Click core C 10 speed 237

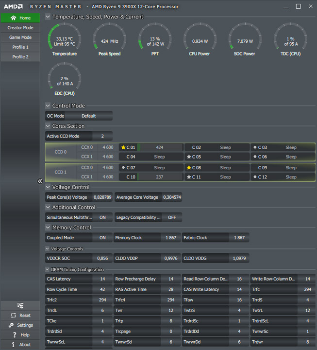[160, 177]
